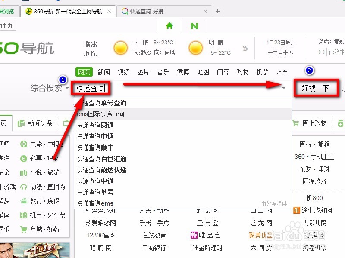Open the 综合搜索 engine dropdown
345x258 pixels.
[x=49, y=88]
